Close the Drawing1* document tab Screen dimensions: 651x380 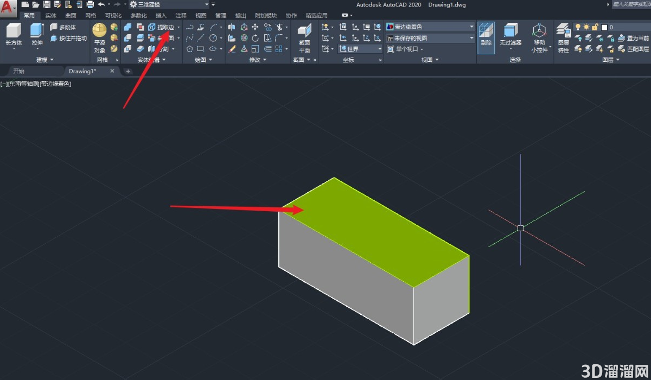(x=112, y=71)
